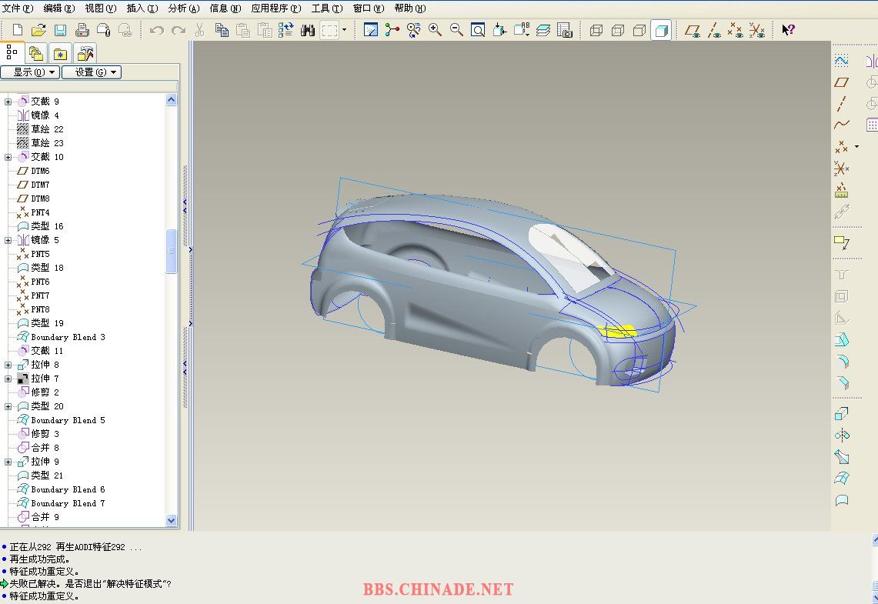This screenshot has width=878, height=604.
Task: Switch to wireframe display mode
Action: (596, 30)
